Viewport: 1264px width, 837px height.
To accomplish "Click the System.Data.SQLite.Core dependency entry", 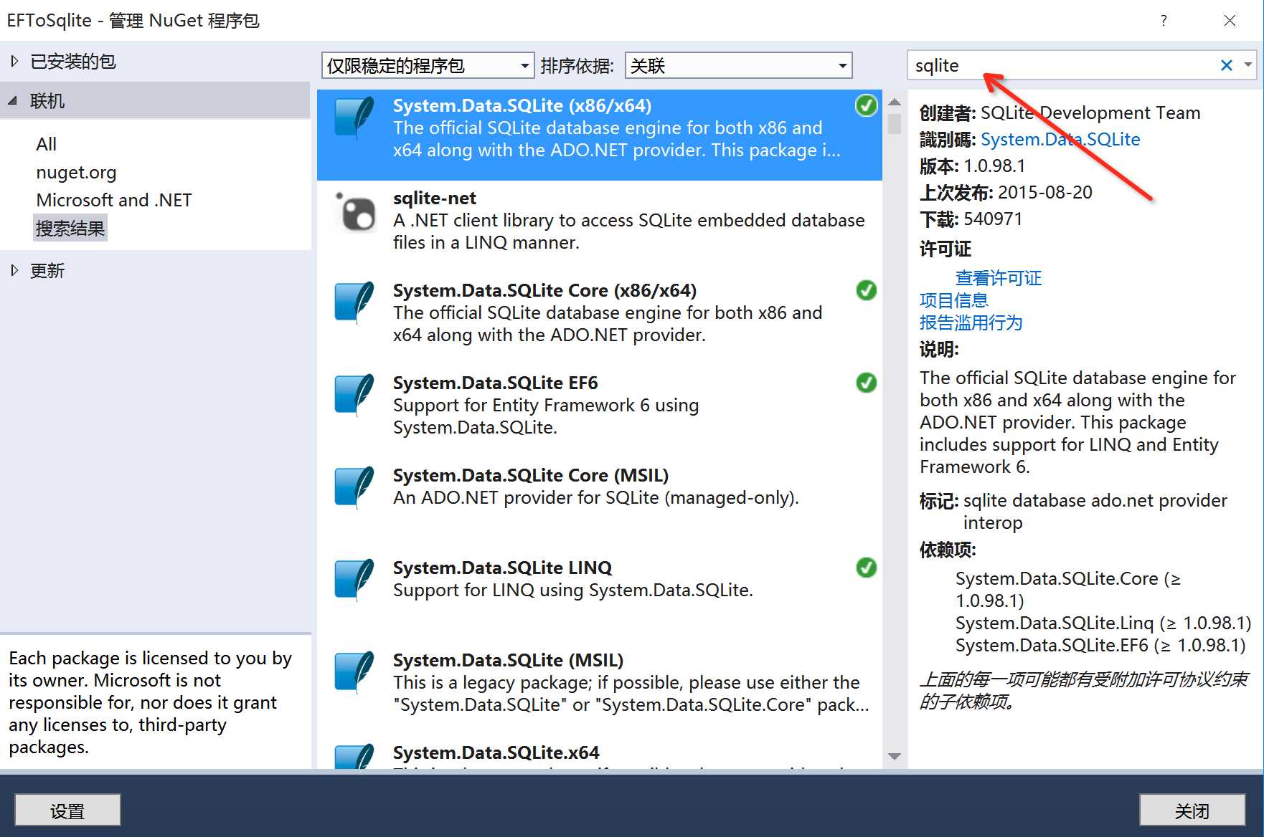I will tap(1068, 589).
